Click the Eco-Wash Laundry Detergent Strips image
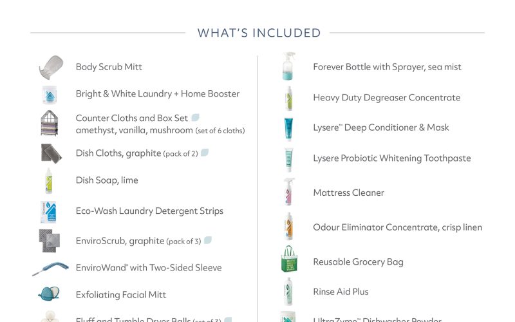Image resolution: width=515 pixels, height=322 pixels. coord(49,211)
